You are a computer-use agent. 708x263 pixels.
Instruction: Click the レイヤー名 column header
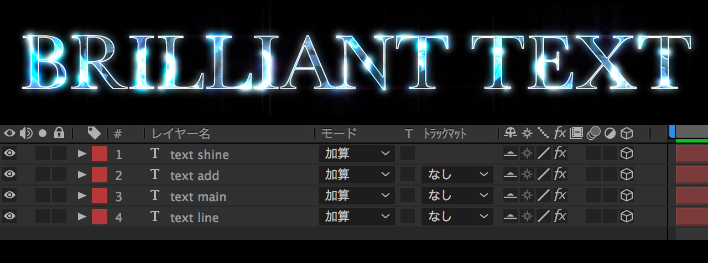181,133
